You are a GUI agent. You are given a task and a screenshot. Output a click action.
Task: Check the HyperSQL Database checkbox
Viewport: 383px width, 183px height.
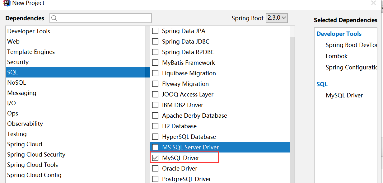tap(155, 137)
